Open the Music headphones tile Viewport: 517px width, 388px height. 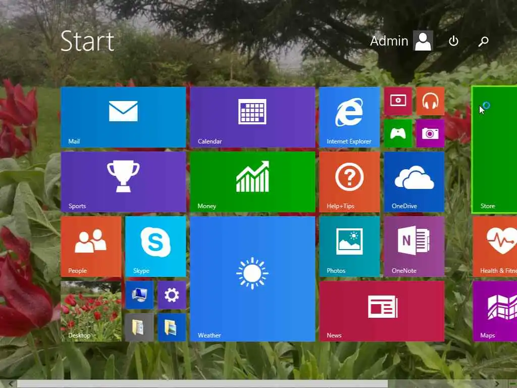[430, 101]
